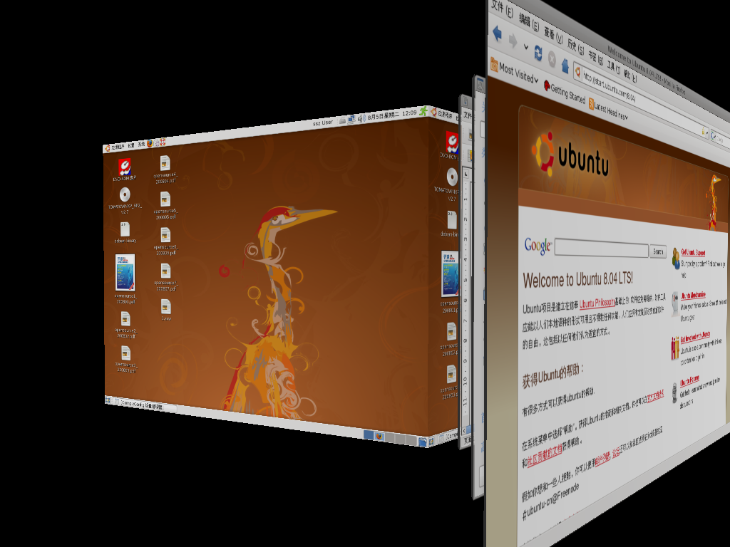The image size is (730, 547).
Task: Click the Get Involved with Ubuntu icon
Action: [x=674, y=348]
